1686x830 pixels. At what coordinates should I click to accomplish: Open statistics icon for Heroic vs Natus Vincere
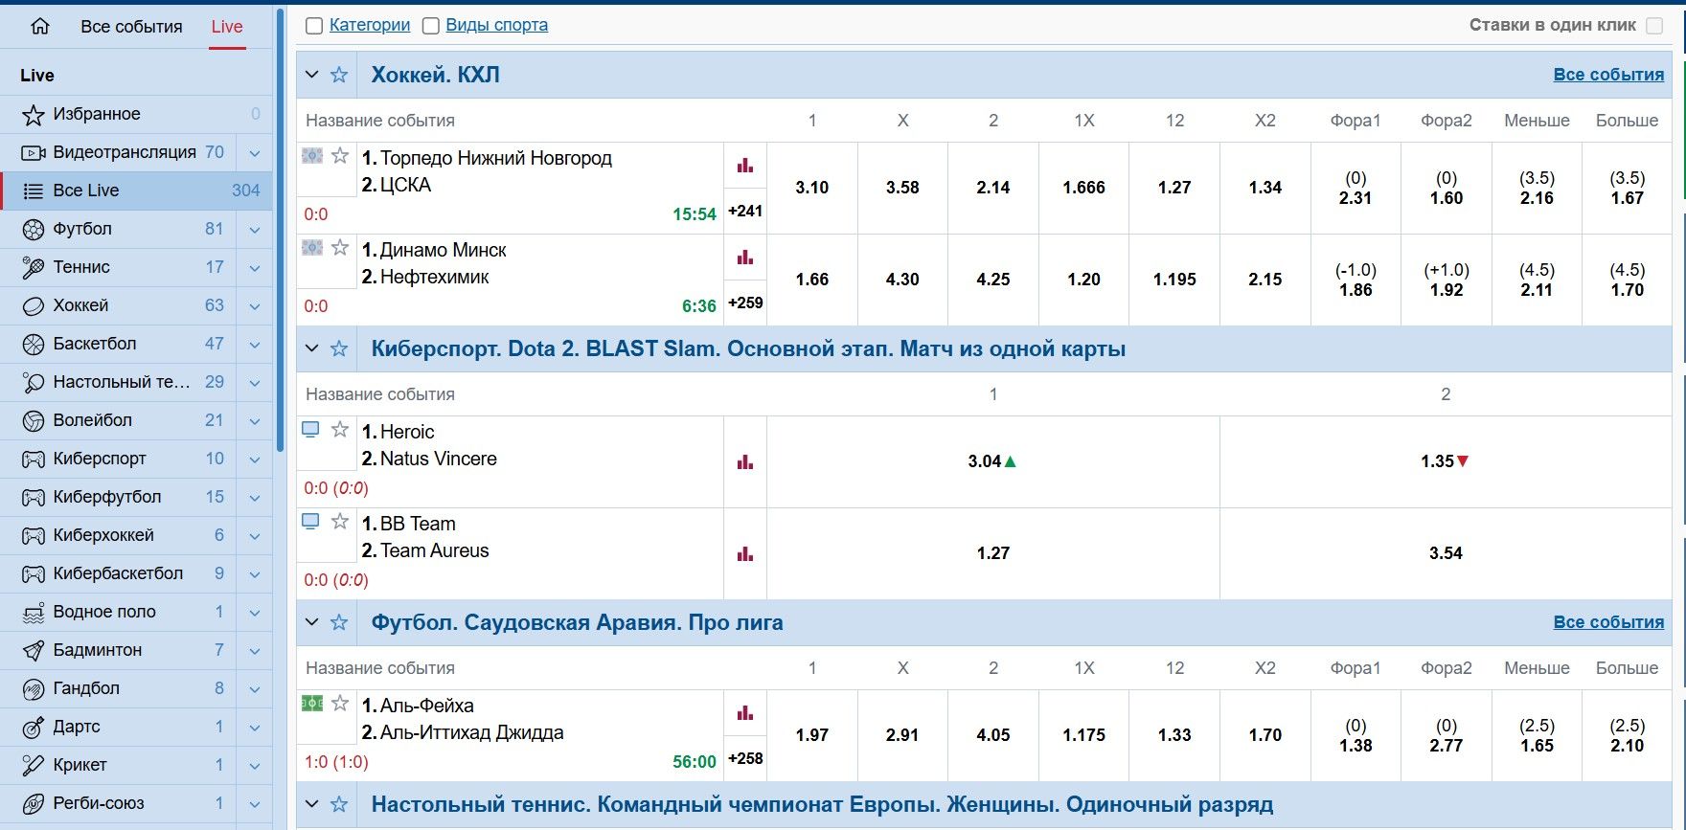point(745,462)
